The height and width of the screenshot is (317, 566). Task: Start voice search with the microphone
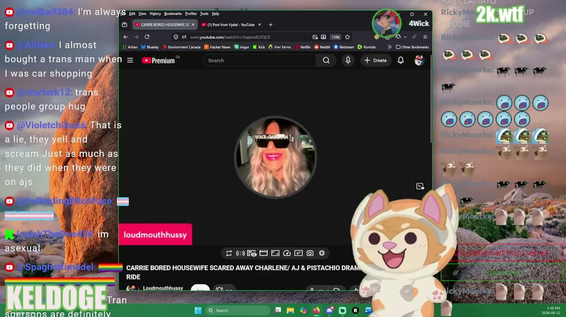(x=348, y=60)
